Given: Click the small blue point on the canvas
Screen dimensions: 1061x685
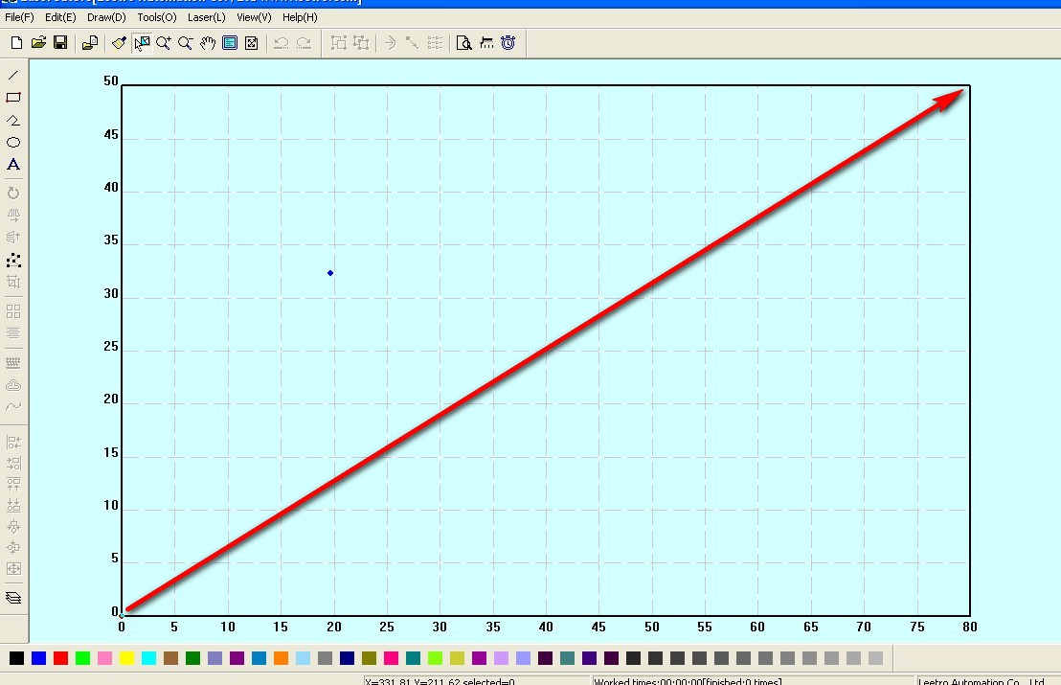Looking at the screenshot, I should coord(330,273).
